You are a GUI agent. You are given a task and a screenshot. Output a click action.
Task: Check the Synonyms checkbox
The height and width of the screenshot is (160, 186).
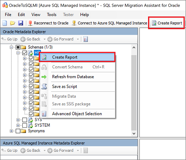pos(18,131)
